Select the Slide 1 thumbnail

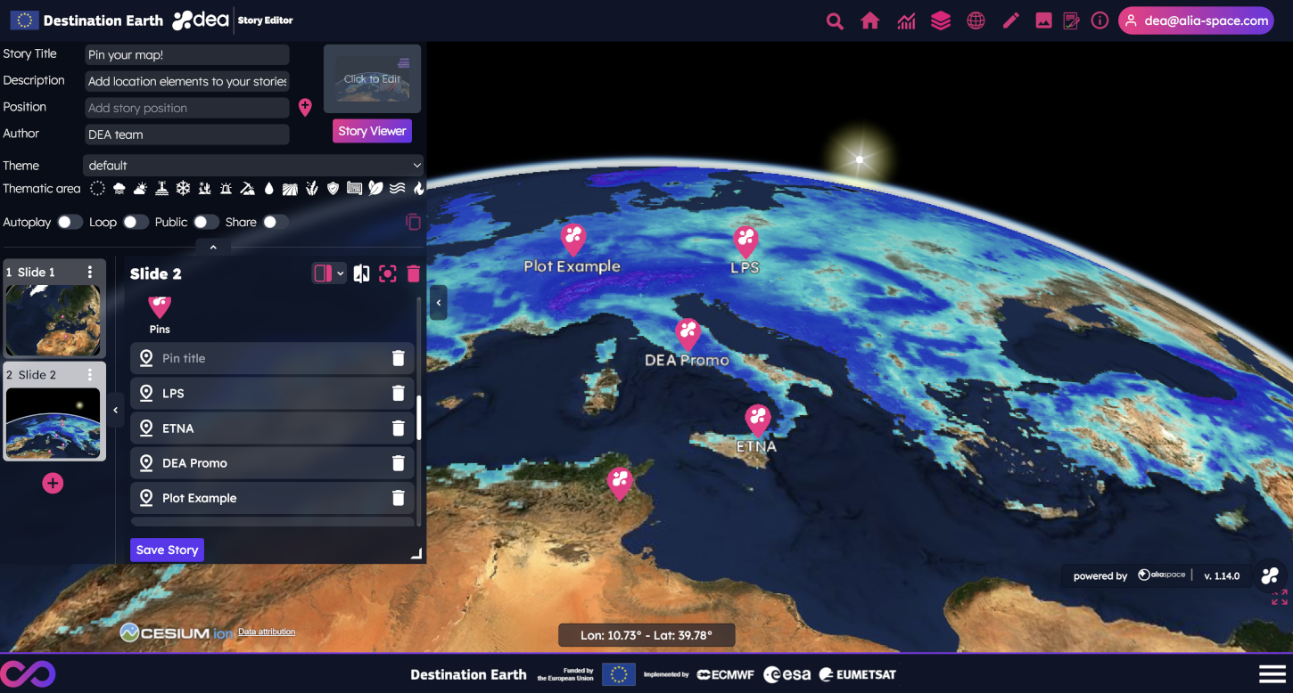click(54, 319)
